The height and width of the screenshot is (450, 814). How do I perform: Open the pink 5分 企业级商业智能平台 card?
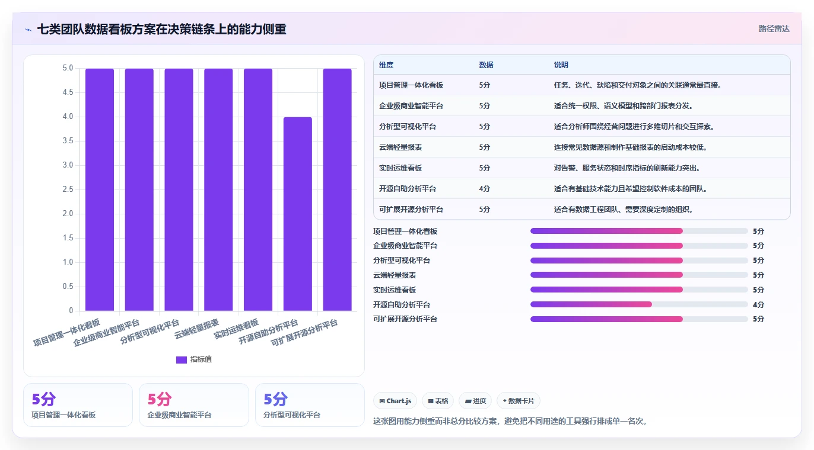[x=193, y=405]
